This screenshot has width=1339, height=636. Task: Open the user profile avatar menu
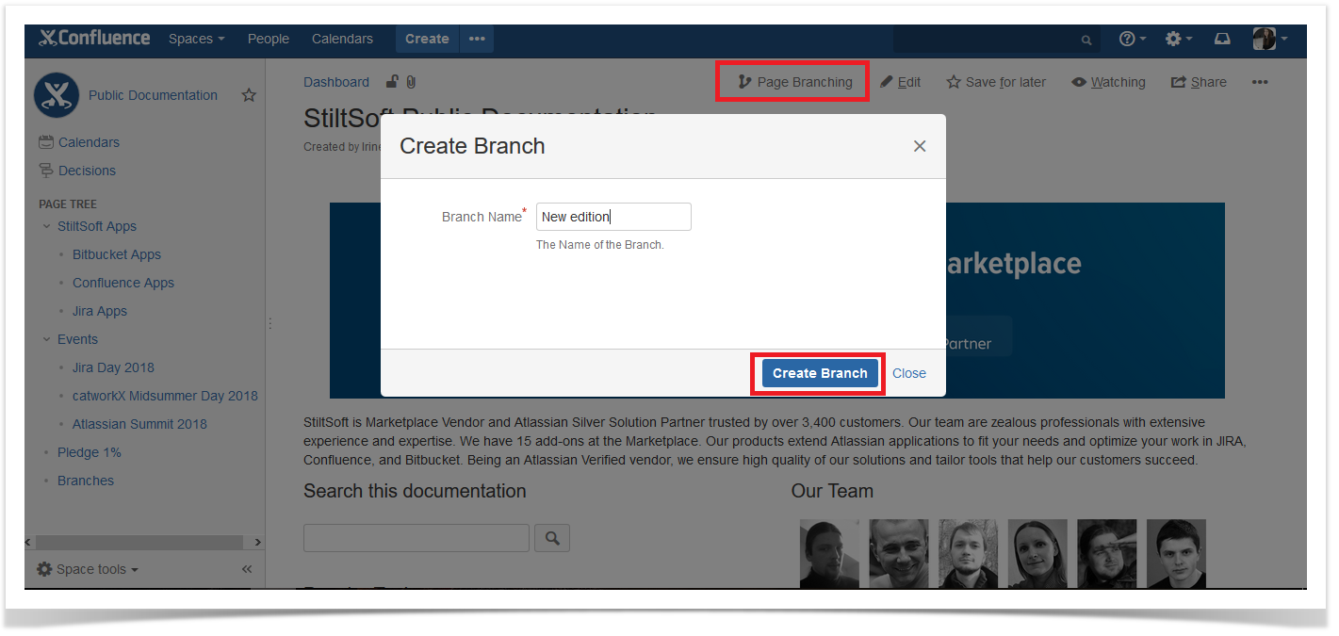1269,39
